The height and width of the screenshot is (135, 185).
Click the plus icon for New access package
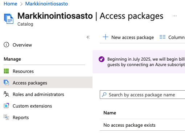click(x=106, y=37)
